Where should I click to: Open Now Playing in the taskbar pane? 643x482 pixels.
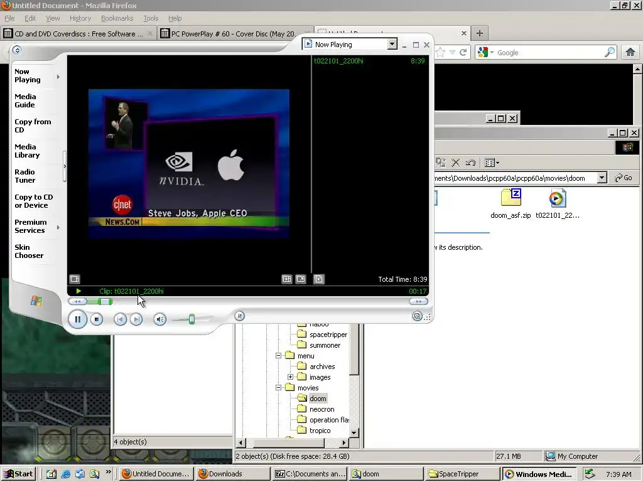click(28, 76)
